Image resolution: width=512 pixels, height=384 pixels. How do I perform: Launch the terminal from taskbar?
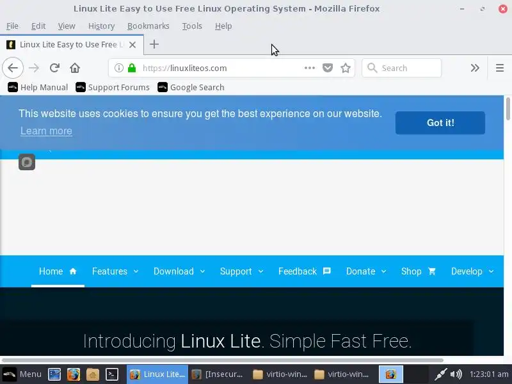111,374
